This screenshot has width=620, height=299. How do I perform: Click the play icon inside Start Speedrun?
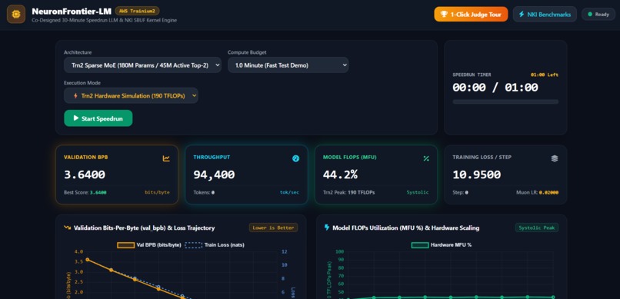76,118
